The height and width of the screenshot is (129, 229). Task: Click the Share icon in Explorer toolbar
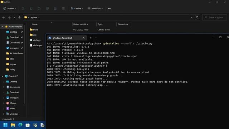55,9
